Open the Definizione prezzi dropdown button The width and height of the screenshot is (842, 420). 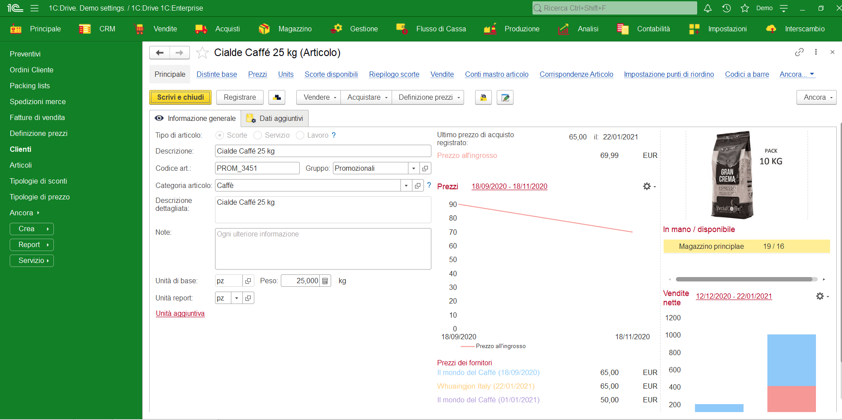tap(428, 97)
